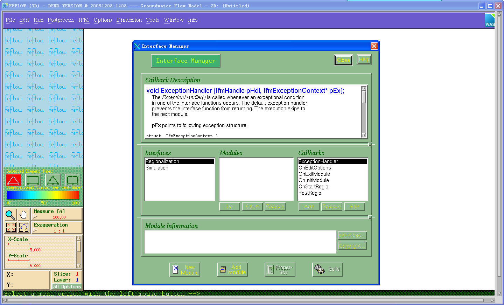Select ExceptionHandler callback
Screen dimensions: 504x305
click(332, 161)
